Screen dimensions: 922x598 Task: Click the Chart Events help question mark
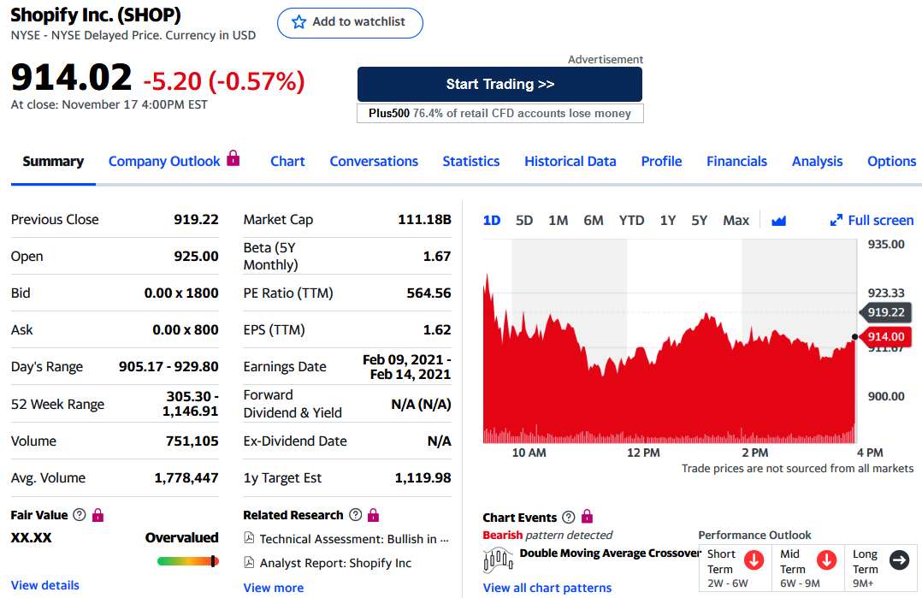click(x=568, y=518)
